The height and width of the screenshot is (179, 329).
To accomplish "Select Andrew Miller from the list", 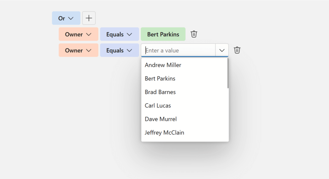I will coord(163,65).
